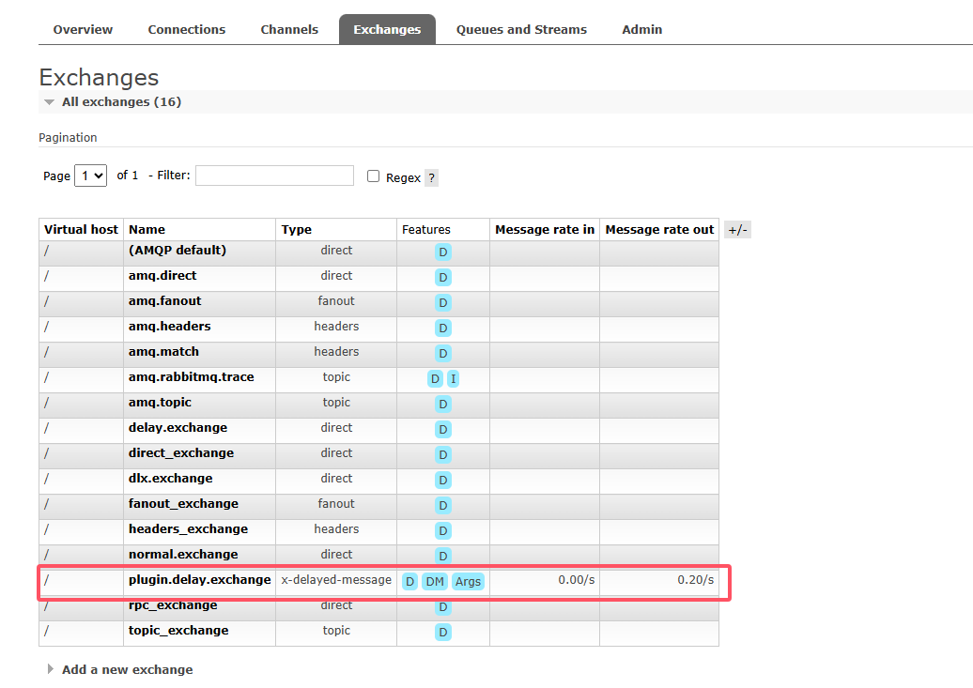Open the amq.rabbitmq.trace exchange
973x688 pixels.
pos(192,377)
